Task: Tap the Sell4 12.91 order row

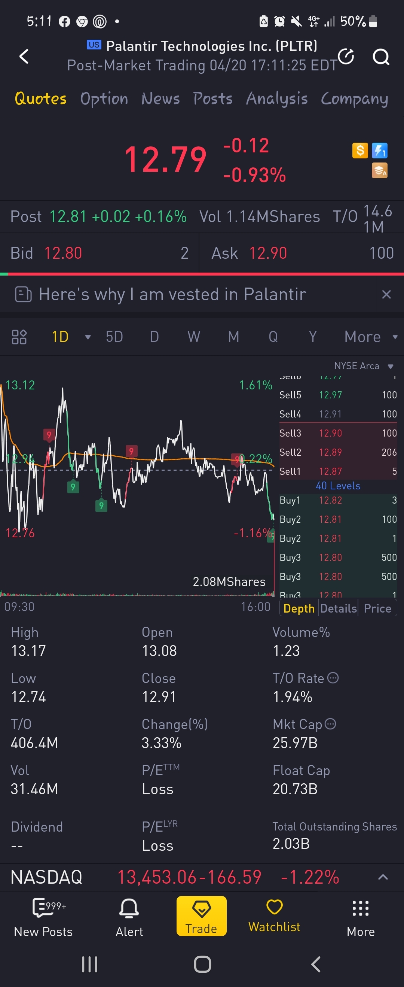Action: [x=338, y=414]
